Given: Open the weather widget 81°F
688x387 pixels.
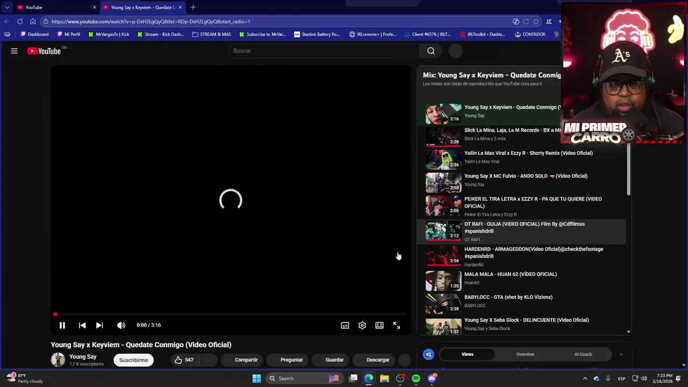Looking at the screenshot, I should [x=24, y=378].
